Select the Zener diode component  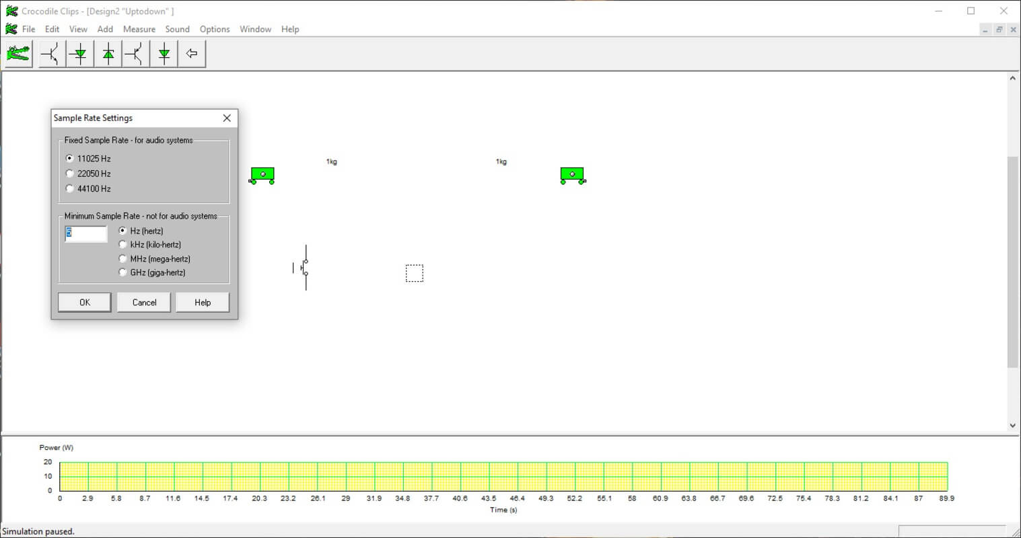[x=108, y=54]
